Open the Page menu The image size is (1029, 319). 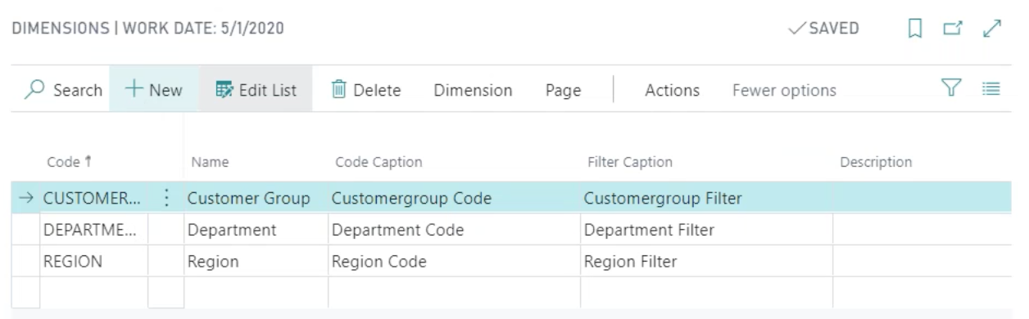click(x=563, y=90)
